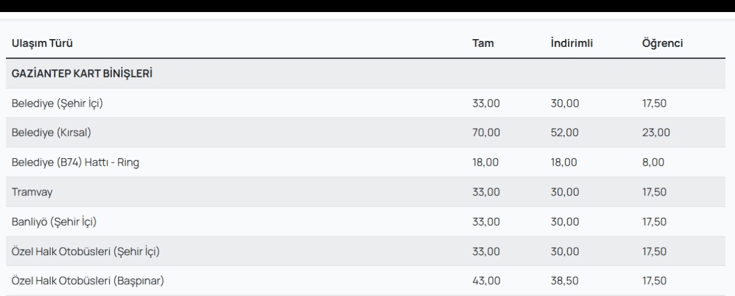Select the B74 Ring student fare 8,00
This screenshot has height=296, width=735.
654,162
